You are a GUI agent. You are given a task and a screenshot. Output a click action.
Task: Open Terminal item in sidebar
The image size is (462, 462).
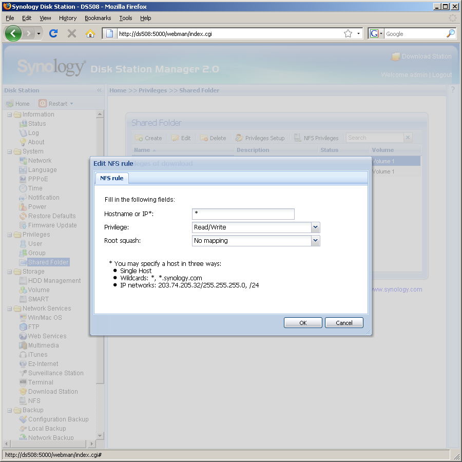pos(36,382)
